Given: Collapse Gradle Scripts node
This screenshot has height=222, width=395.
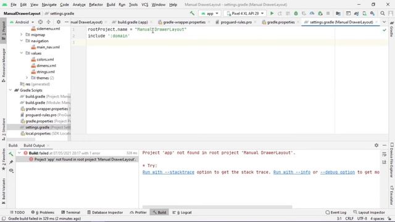Looking at the screenshot, I should [10, 90].
